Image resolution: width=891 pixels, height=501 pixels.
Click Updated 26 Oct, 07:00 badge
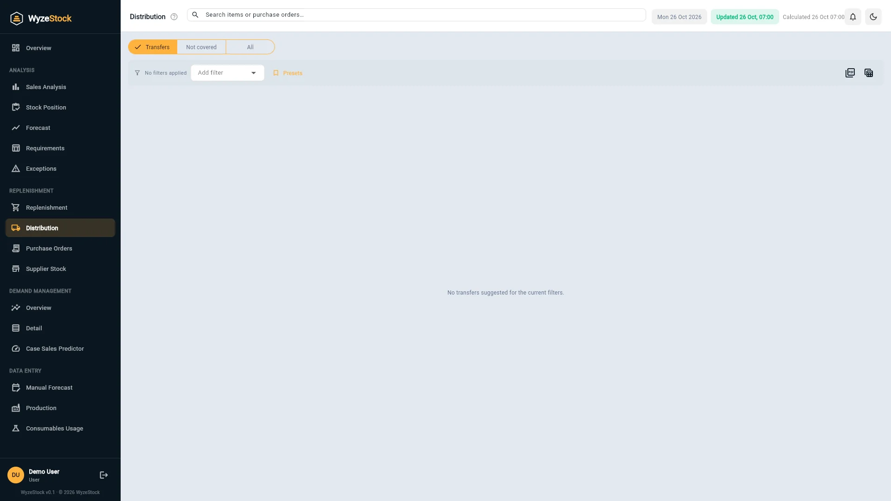pos(745,17)
